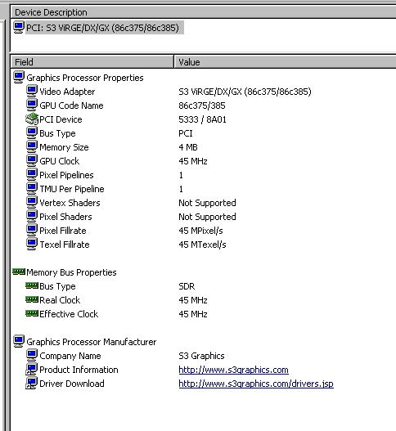Image resolution: width=396 pixels, height=431 pixels.
Task: Click the Texel Fillrate row icon
Action: 32,244
